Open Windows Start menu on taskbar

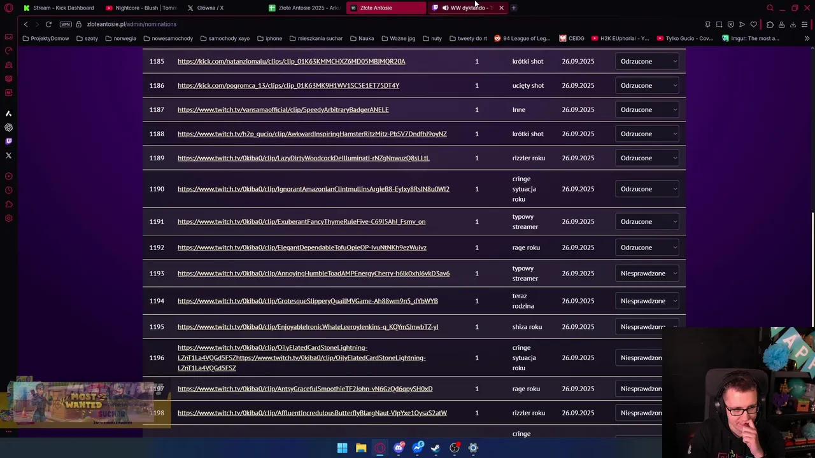342,448
